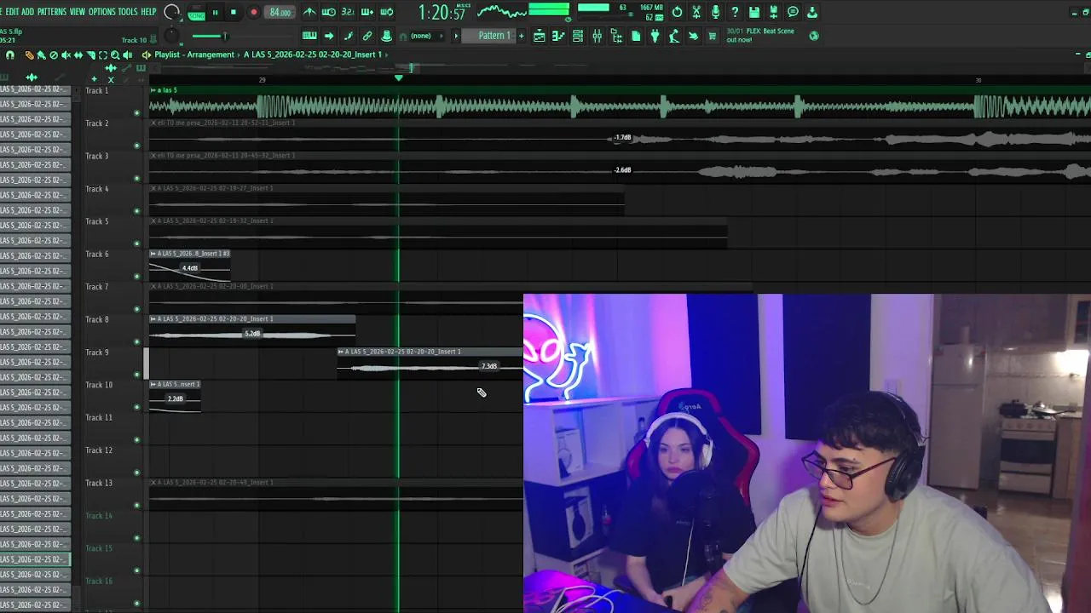Click the Track 9 header label
1091x613 pixels.
coord(97,352)
